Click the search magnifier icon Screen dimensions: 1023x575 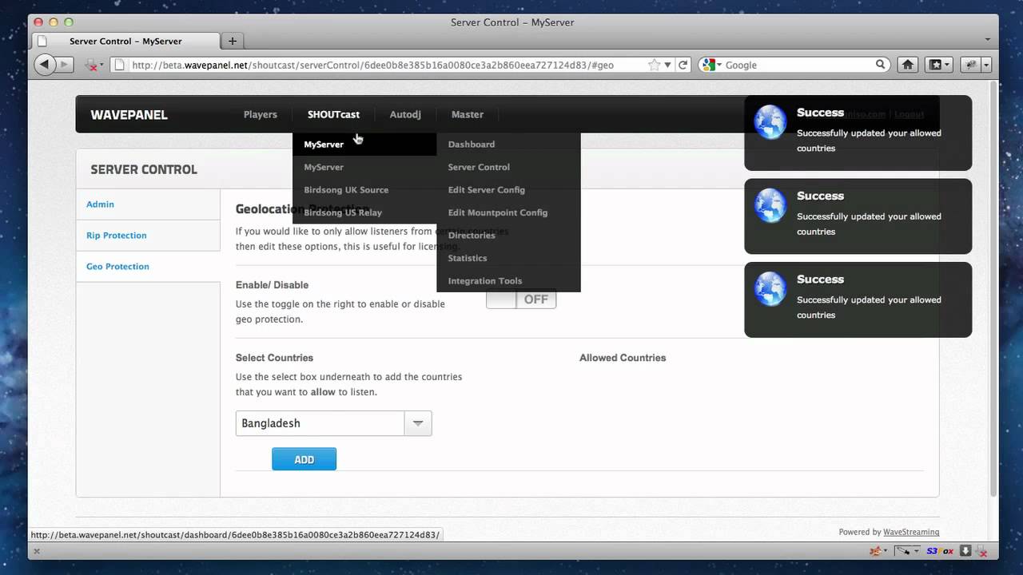(x=881, y=65)
